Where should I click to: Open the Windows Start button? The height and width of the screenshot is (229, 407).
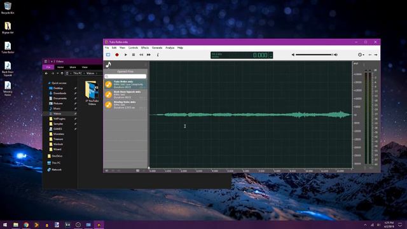tap(5, 225)
